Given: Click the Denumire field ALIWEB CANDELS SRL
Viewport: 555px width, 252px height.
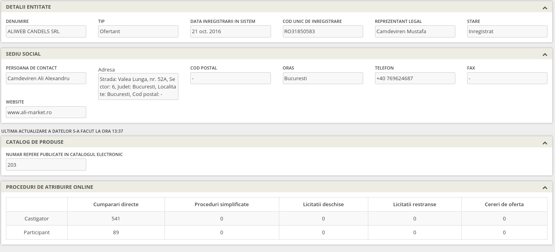Looking at the screenshot, I should 46,32.
